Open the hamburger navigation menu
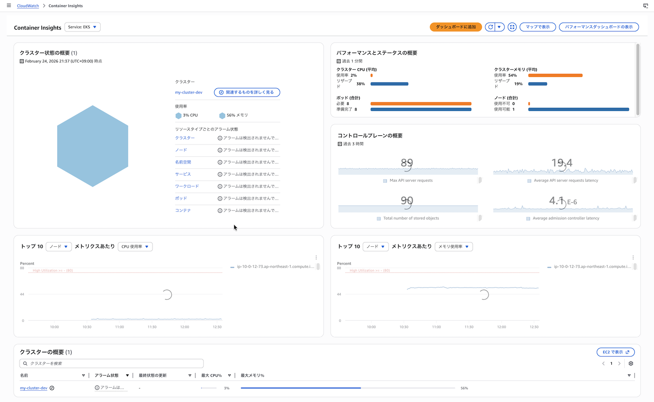Screen dimensions: 654x402 pyautogui.click(x=9, y=6)
